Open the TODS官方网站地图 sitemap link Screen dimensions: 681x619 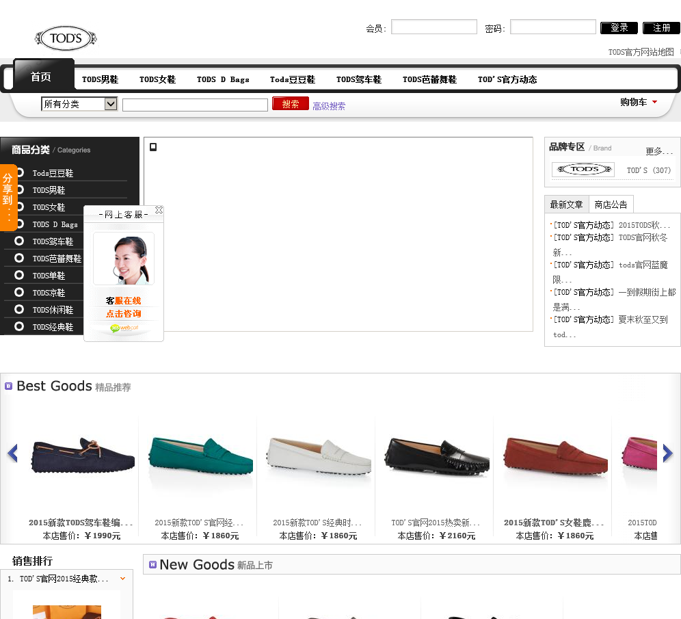(x=641, y=52)
